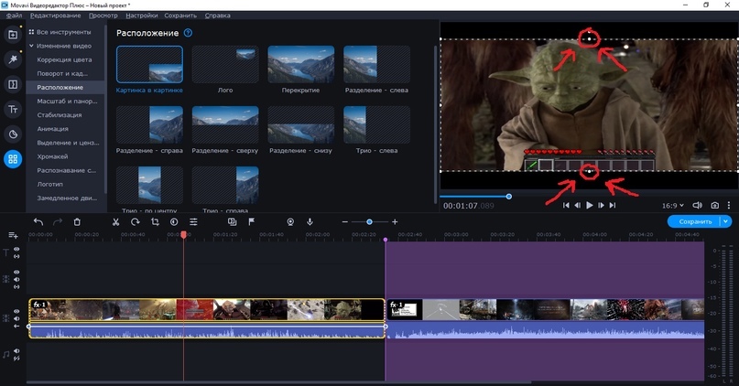Choose Перекрытие layout thumbnail
The width and height of the screenshot is (739, 386).
[x=300, y=65]
